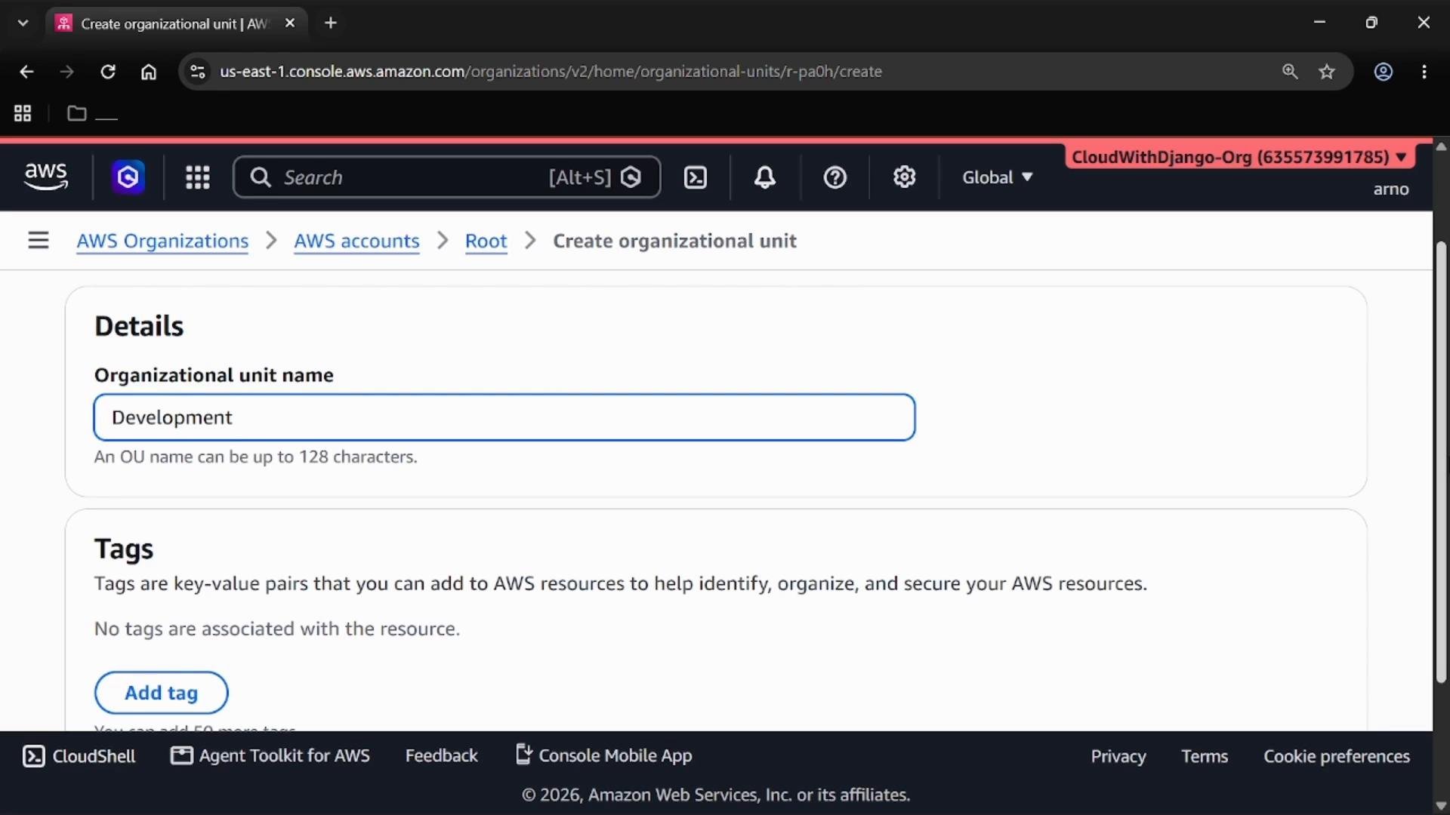Open the Terms link
Screen dimensions: 1450x815
click(x=1205, y=756)
